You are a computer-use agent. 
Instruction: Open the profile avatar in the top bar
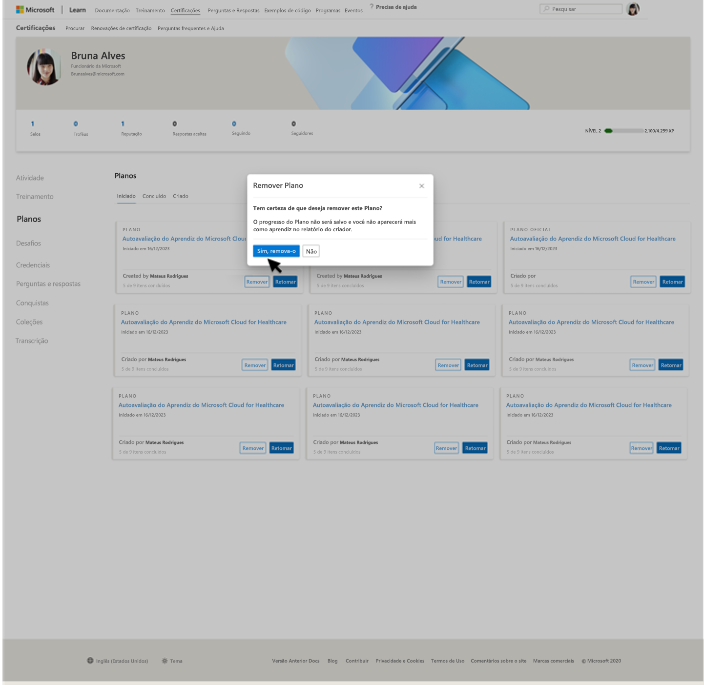[x=633, y=8]
